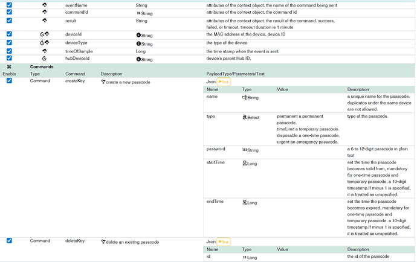The width and height of the screenshot is (417, 262).
Task: Click the Test button for deleteKey command
Action: 224,242
